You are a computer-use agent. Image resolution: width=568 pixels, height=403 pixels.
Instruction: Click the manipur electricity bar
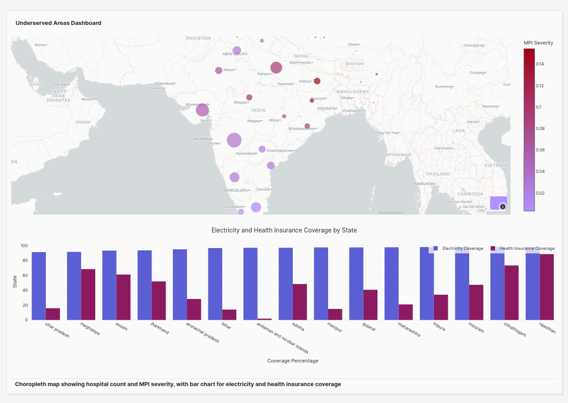pyautogui.click(x=321, y=284)
